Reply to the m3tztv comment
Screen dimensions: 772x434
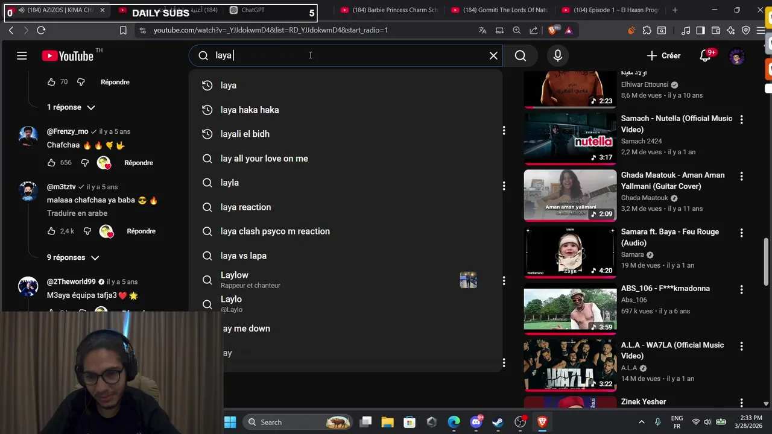coord(141,231)
